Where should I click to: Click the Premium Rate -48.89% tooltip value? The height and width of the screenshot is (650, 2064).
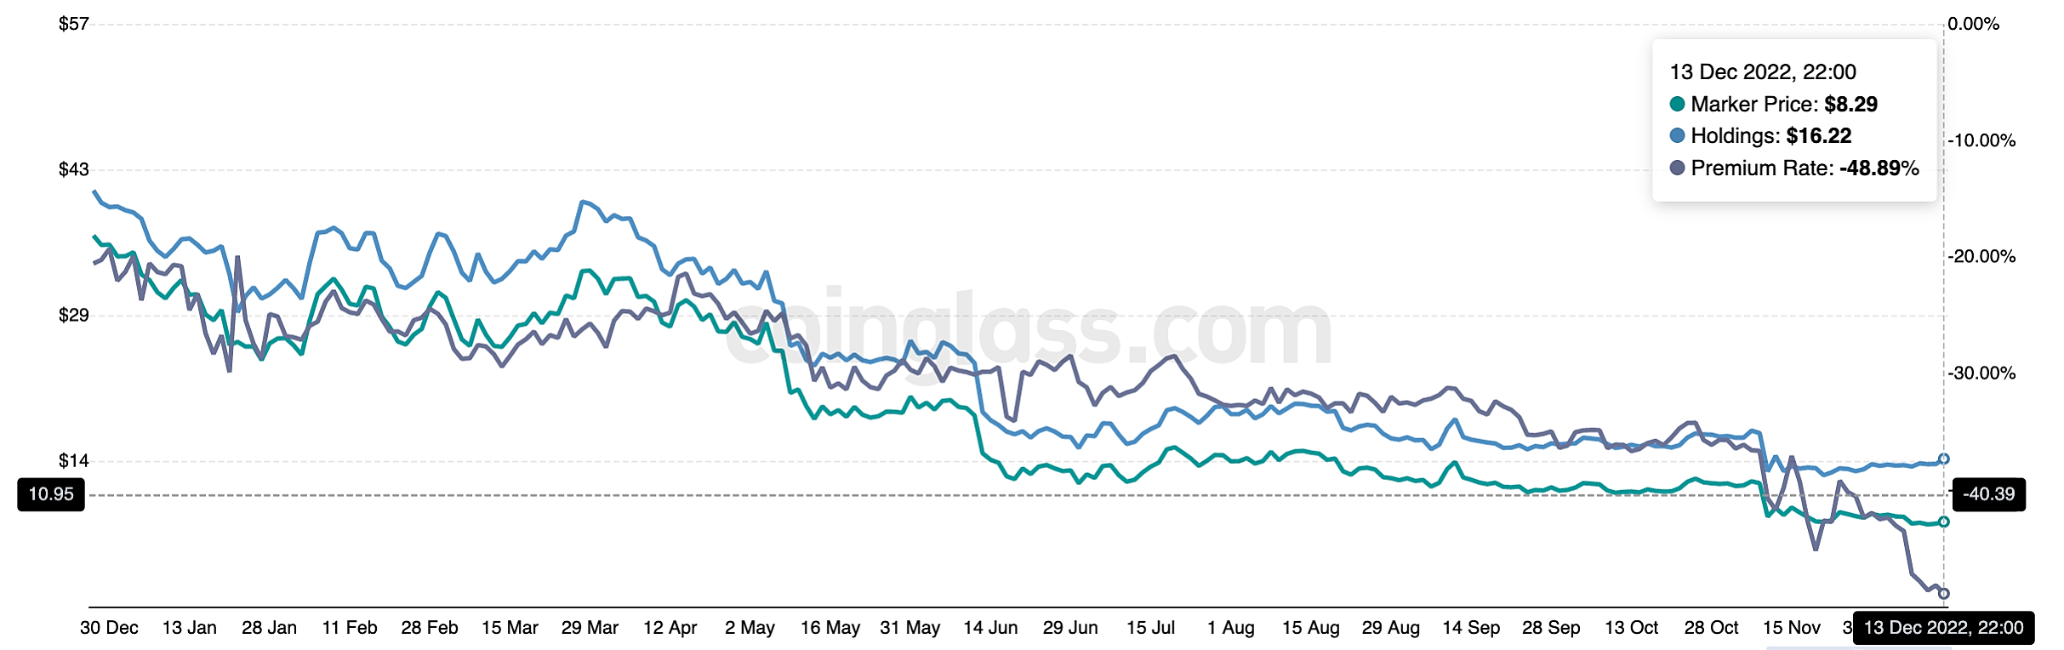point(1879,168)
